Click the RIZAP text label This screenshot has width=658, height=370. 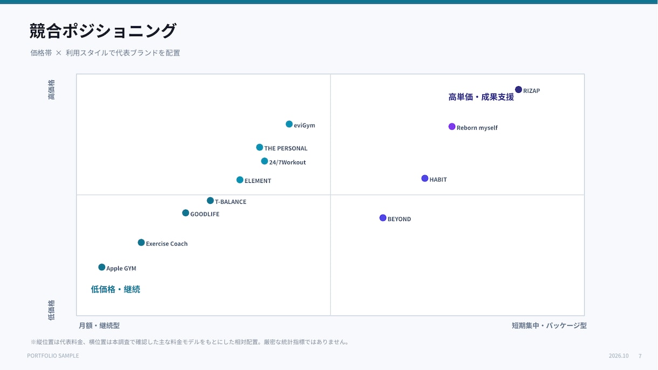point(531,91)
